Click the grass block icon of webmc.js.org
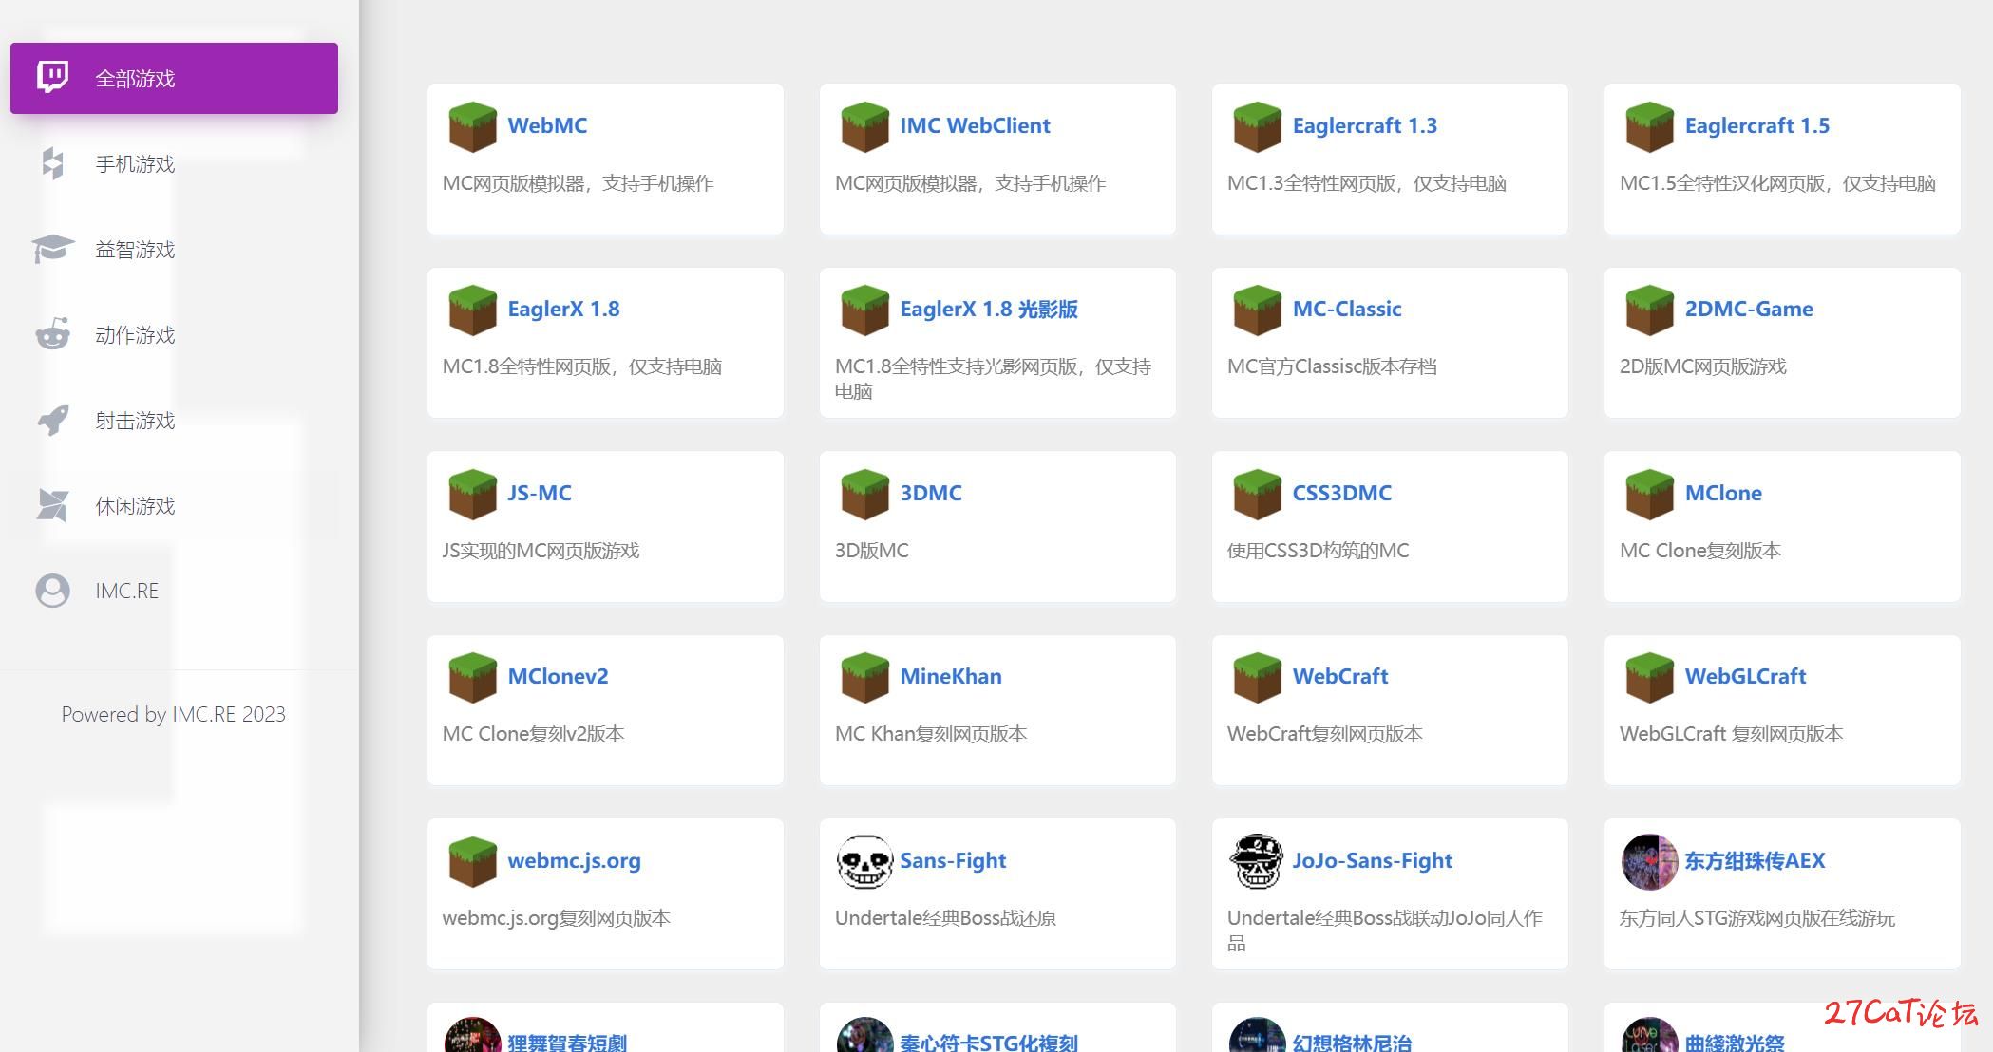Image resolution: width=1993 pixels, height=1052 pixels. click(472, 861)
